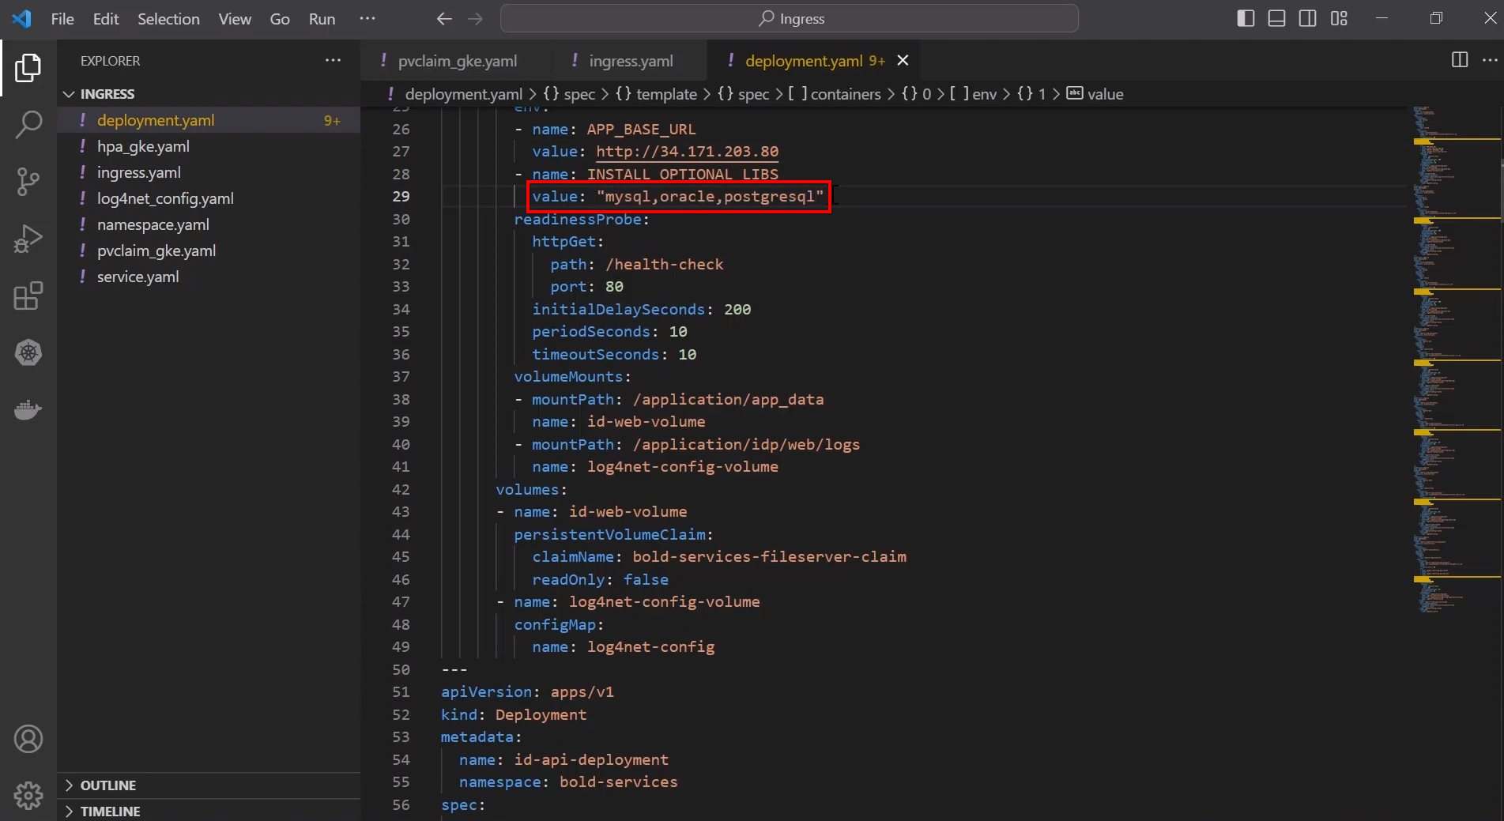Open the View menu
1504x821 pixels.
235,18
